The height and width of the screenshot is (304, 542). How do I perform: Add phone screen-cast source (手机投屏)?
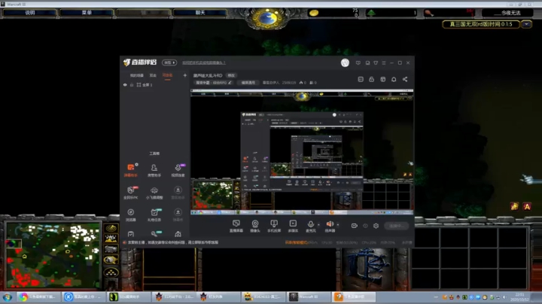[x=274, y=226]
